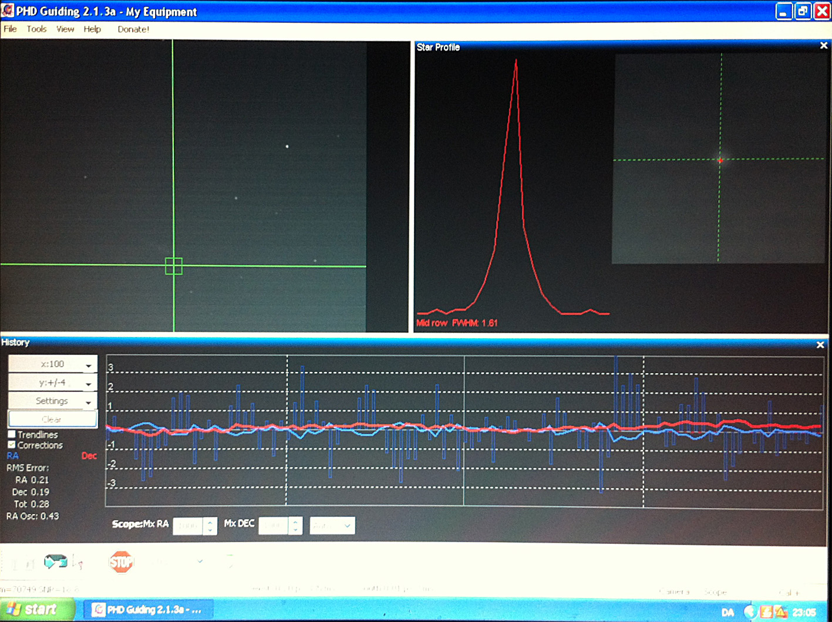832x622 pixels.
Task: Click the PHD Guiding title bar icon
Action: coord(8,11)
